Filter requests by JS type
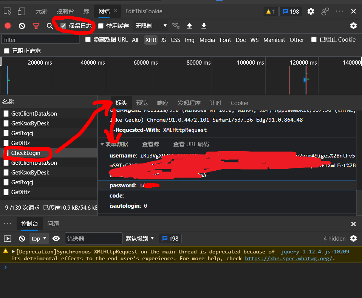The width and height of the screenshot is (362, 298). click(x=163, y=40)
